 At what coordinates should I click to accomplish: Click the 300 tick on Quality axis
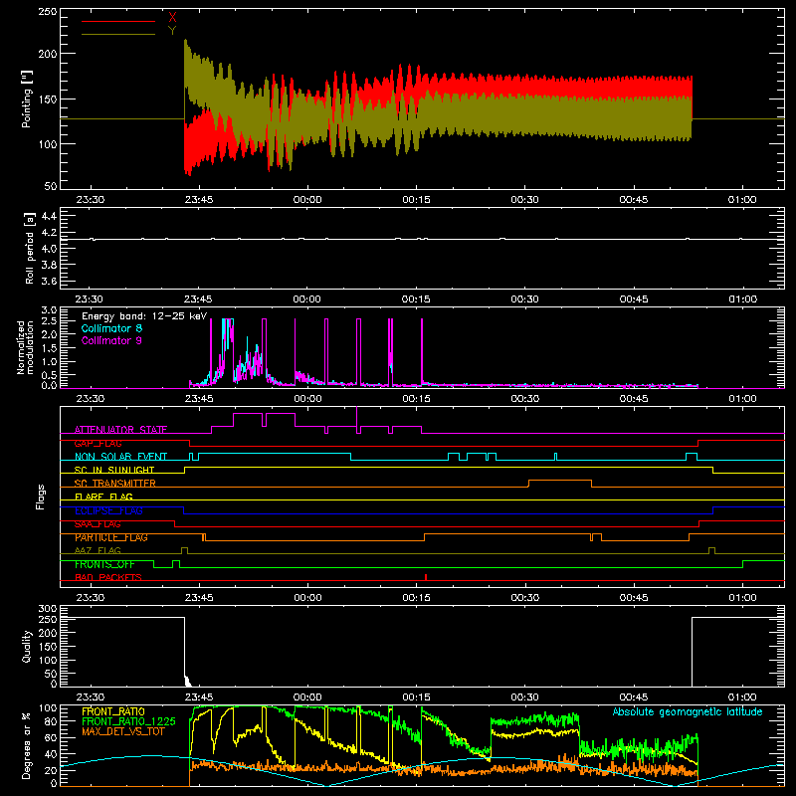coord(48,609)
